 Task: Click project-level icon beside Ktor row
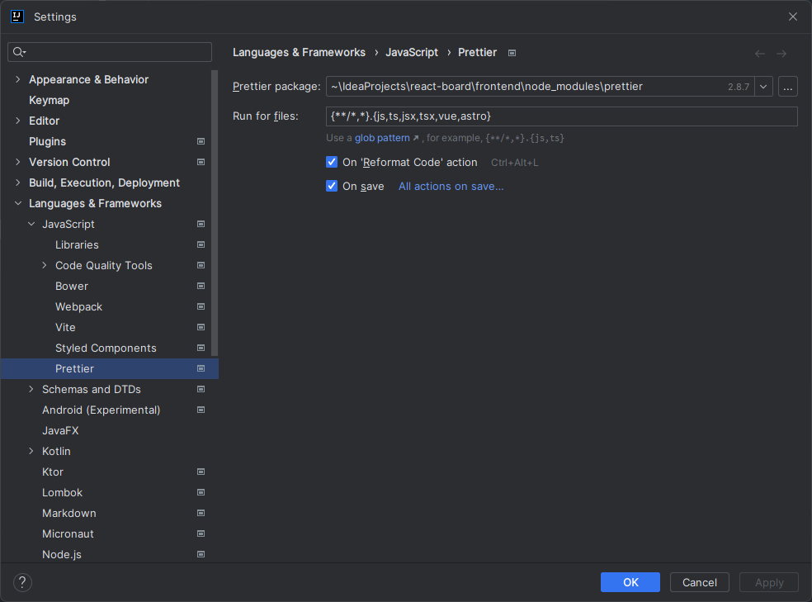(x=201, y=472)
